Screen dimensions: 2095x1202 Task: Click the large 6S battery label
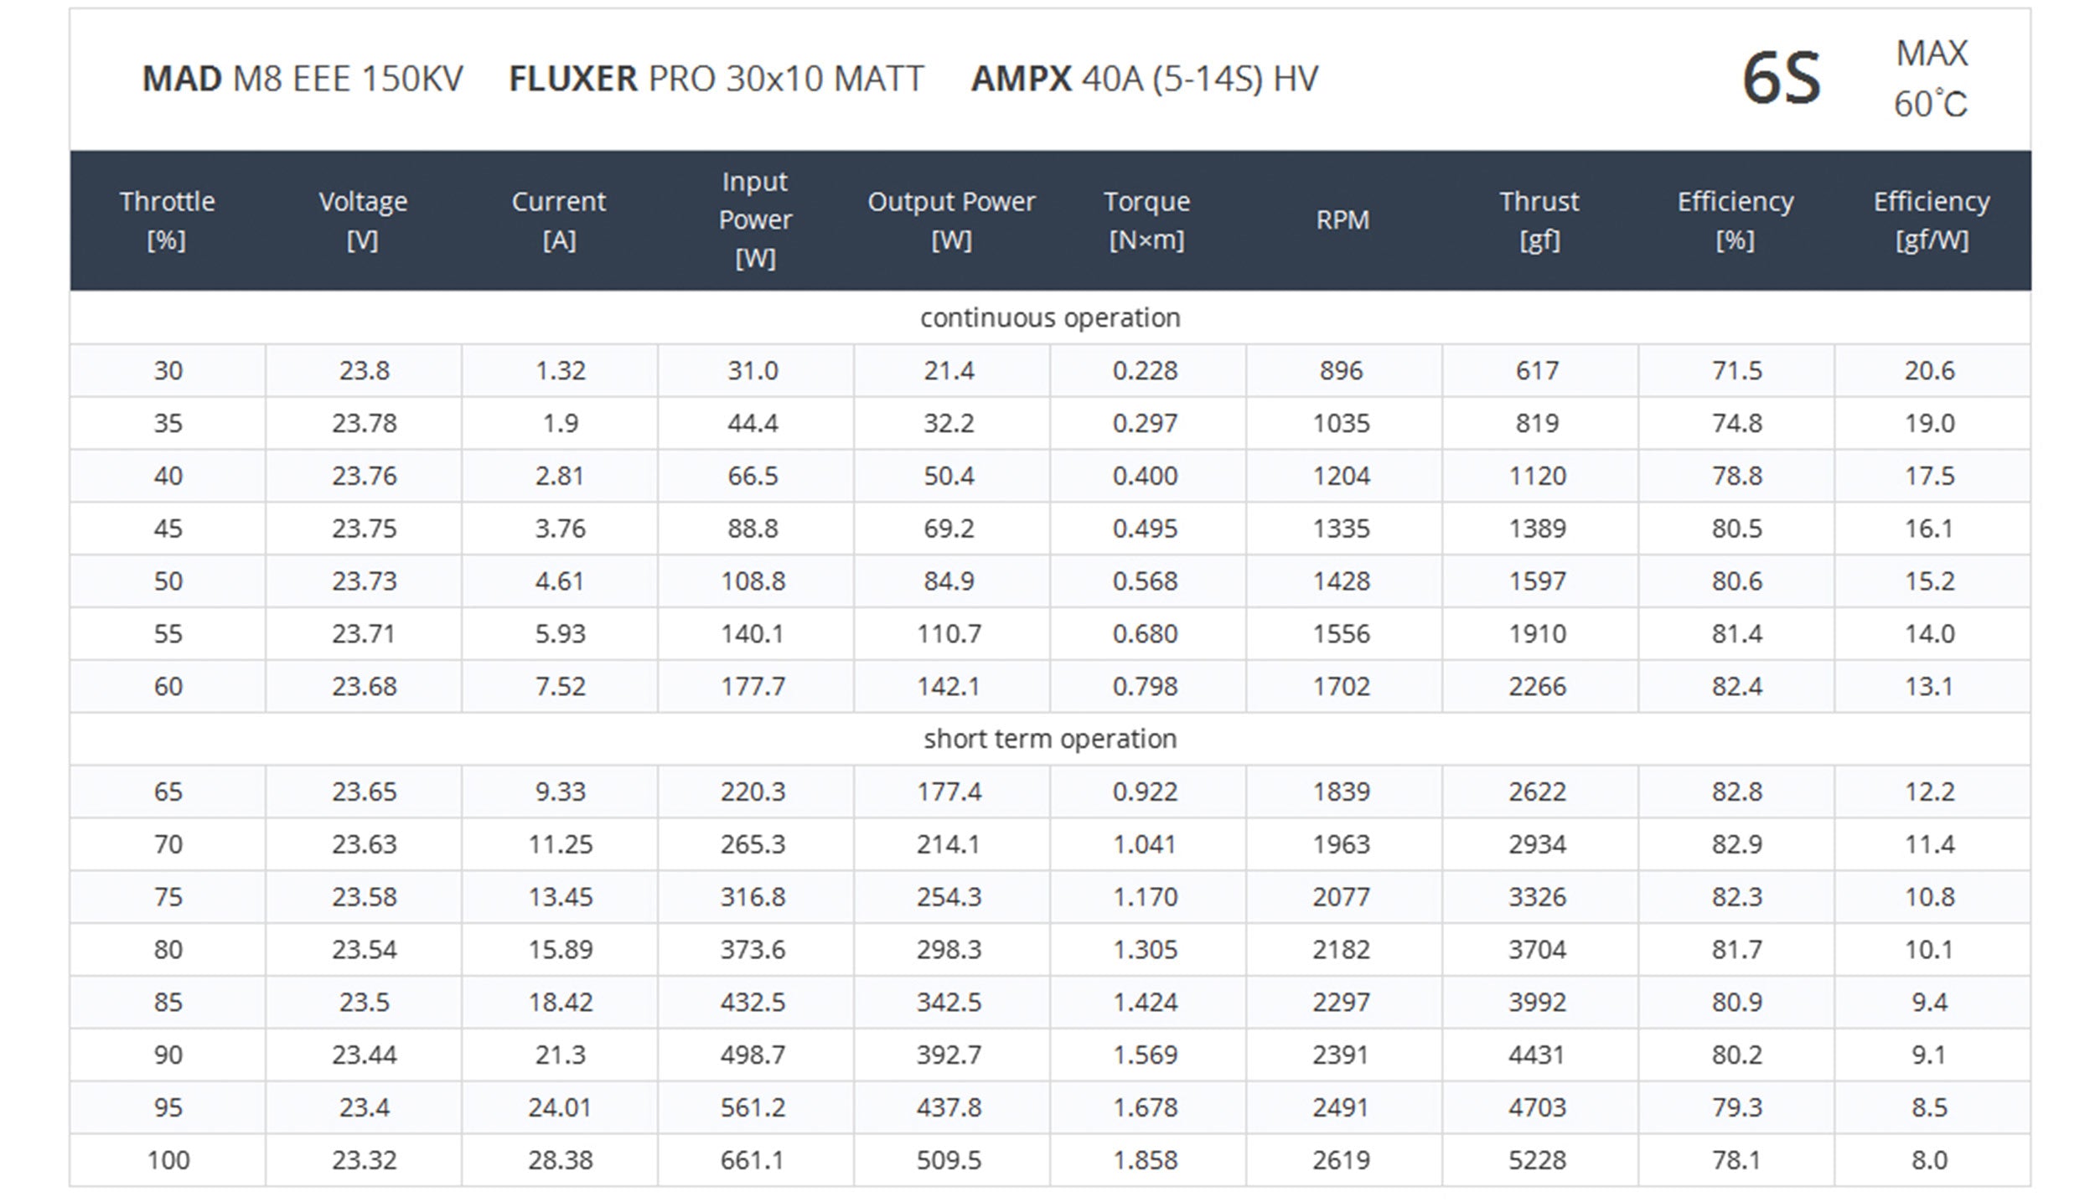tap(1782, 79)
